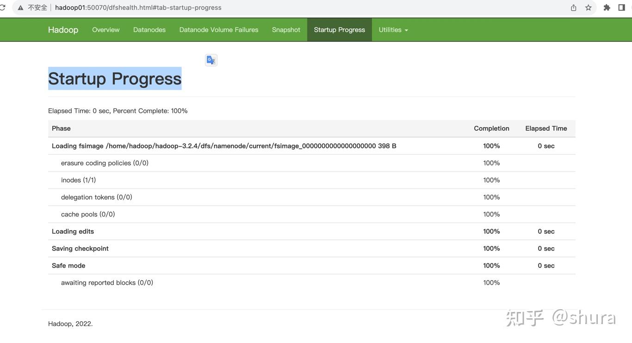The height and width of the screenshot is (343, 632).
Task: Click the Google Translate popup icon
Action: click(x=211, y=60)
